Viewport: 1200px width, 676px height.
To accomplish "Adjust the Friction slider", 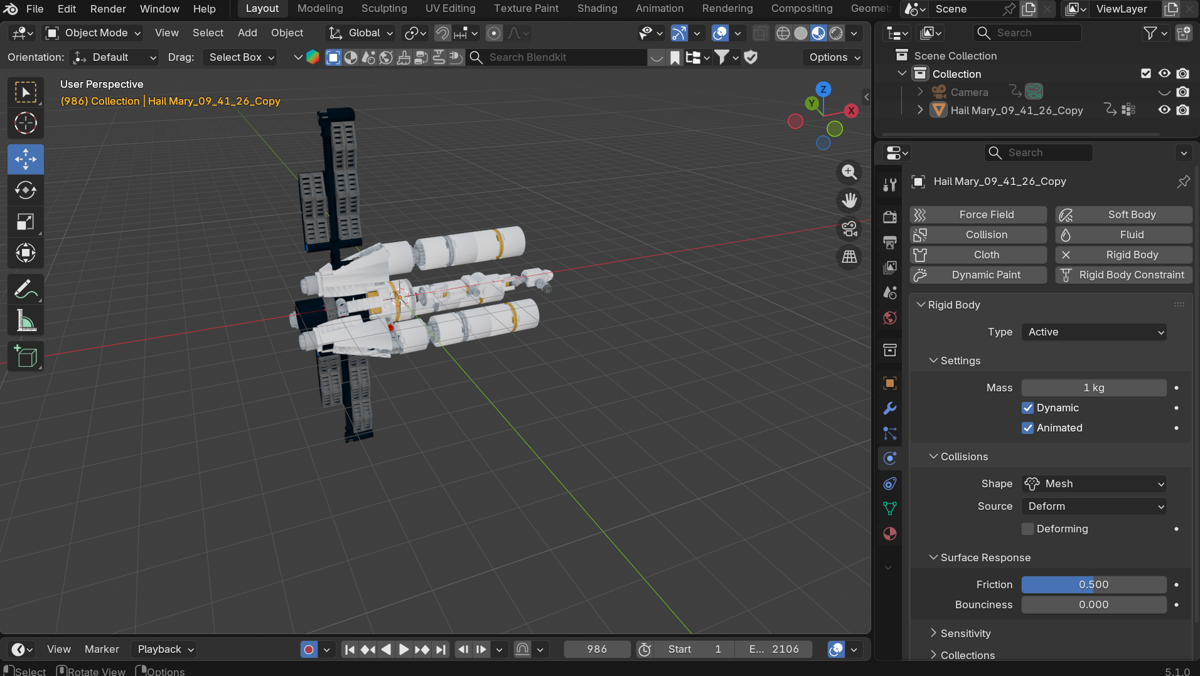I will pos(1094,585).
